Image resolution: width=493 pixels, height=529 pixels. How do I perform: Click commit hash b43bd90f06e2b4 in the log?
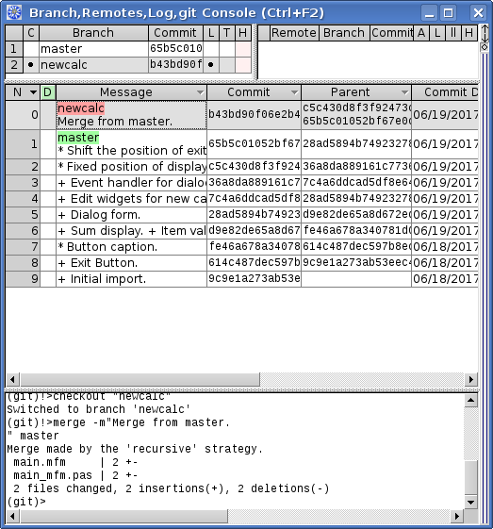pos(254,115)
